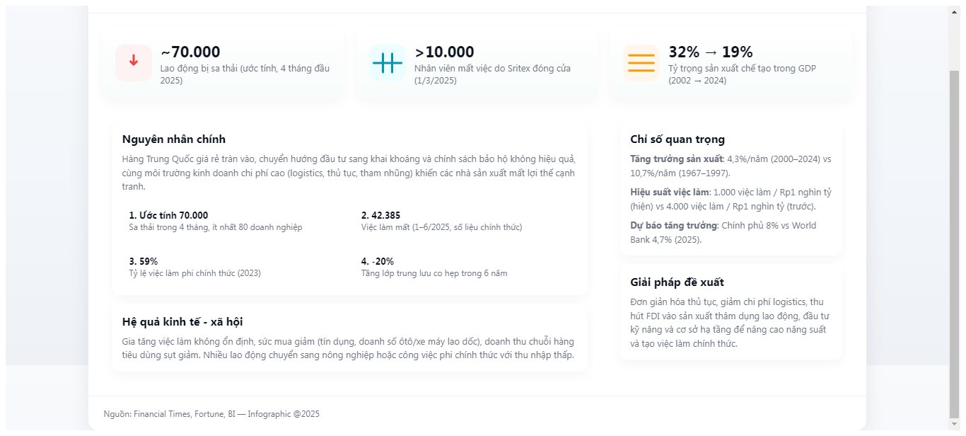The width and height of the screenshot is (966, 436).
Task: Click the "Hiệu suất việc làm" bold label
Action: point(663,192)
